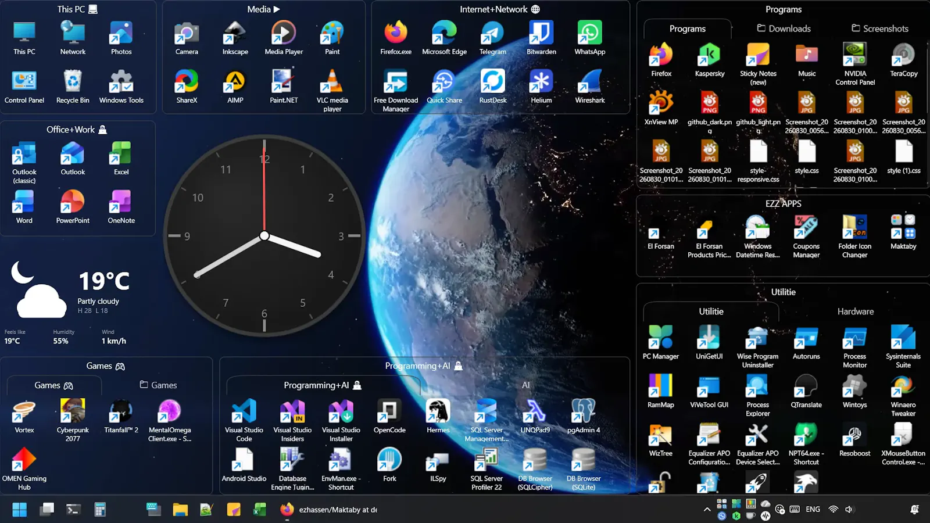Switch to the Downloads tab

pos(784,28)
